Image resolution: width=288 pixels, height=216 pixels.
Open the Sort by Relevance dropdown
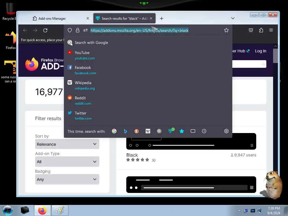click(x=67, y=144)
